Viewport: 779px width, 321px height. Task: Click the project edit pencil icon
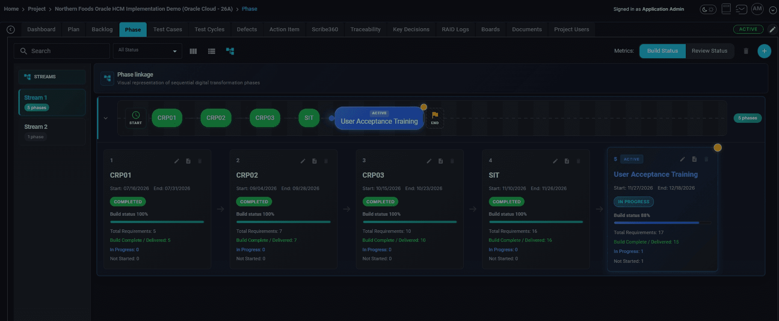pyautogui.click(x=772, y=30)
